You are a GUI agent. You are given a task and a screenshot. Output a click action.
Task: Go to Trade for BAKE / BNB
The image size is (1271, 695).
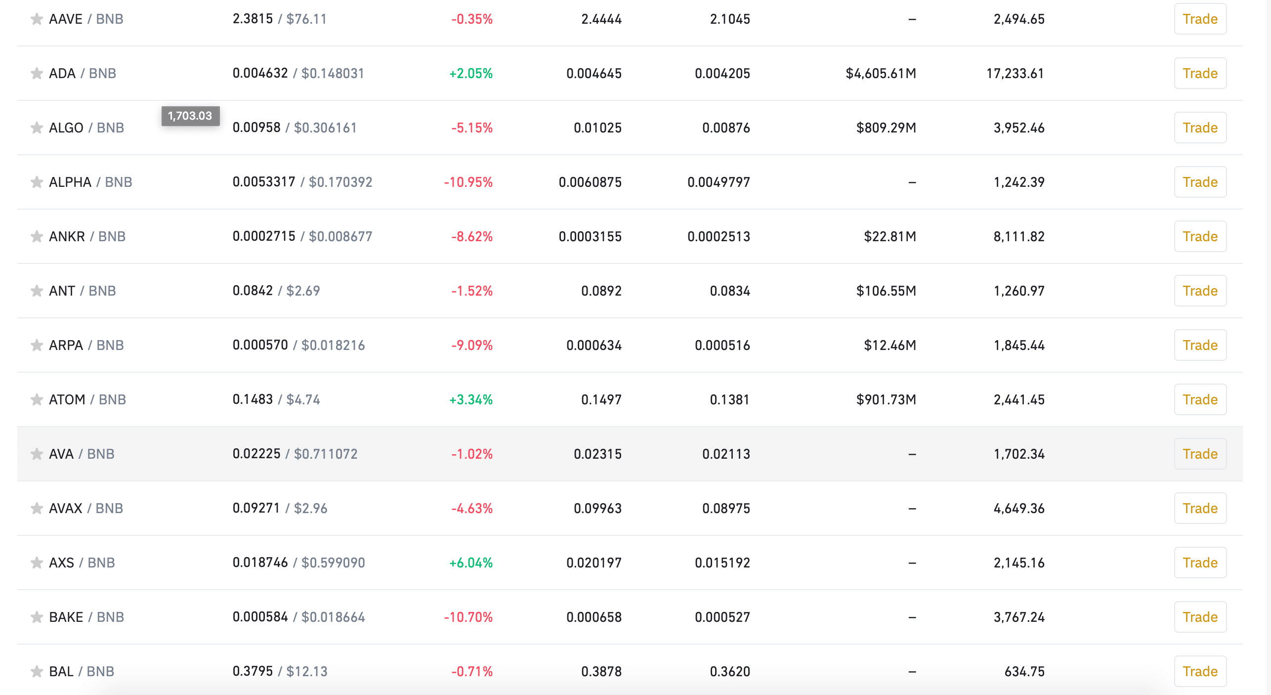coord(1200,617)
